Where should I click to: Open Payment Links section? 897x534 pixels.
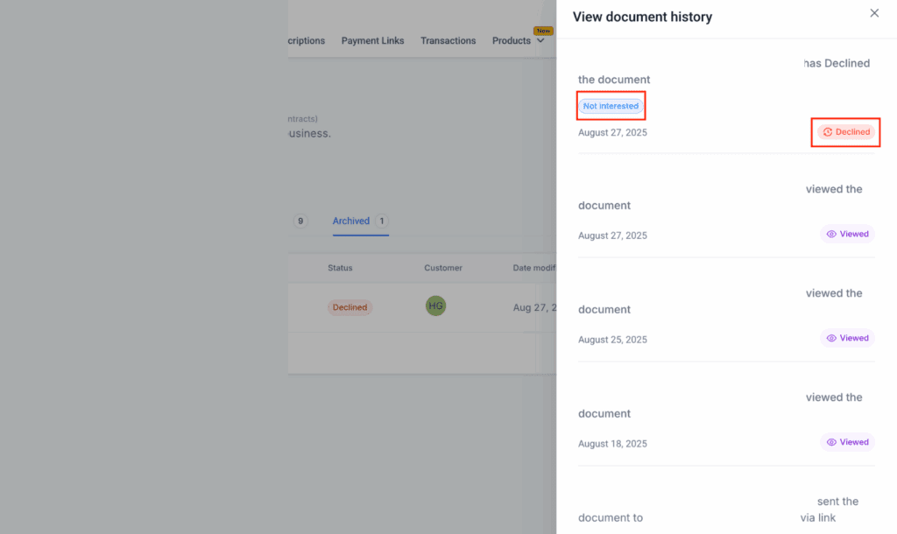(372, 40)
